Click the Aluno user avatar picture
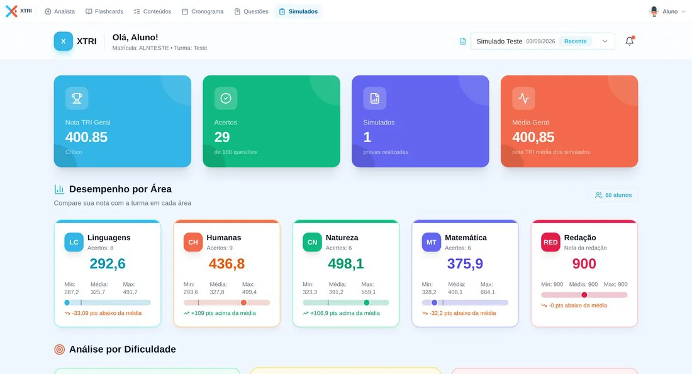The height and width of the screenshot is (374, 692). point(654,11)
